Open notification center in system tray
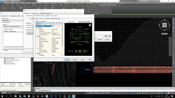Image resolution: width=175 pixels, height=98 pixels. 172,96
